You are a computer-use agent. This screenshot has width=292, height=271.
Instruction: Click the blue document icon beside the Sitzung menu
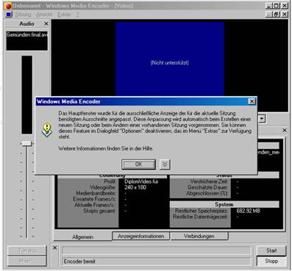click(x=9, y=15)
